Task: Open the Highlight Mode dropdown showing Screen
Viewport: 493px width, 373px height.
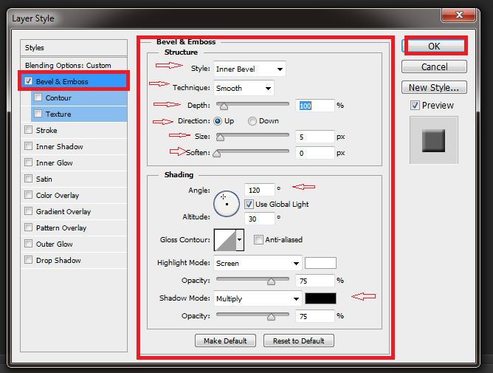Action: coord(258,263)
